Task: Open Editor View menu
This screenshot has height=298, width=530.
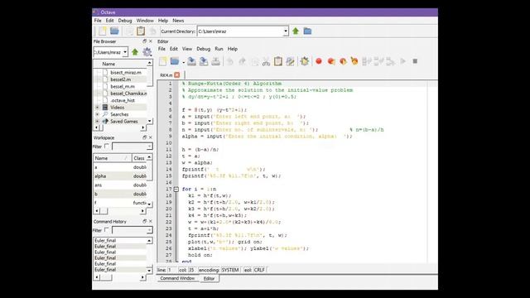Action: (x=187, y=49)
